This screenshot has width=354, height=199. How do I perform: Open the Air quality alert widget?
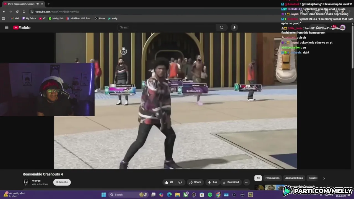coord(14,195)
